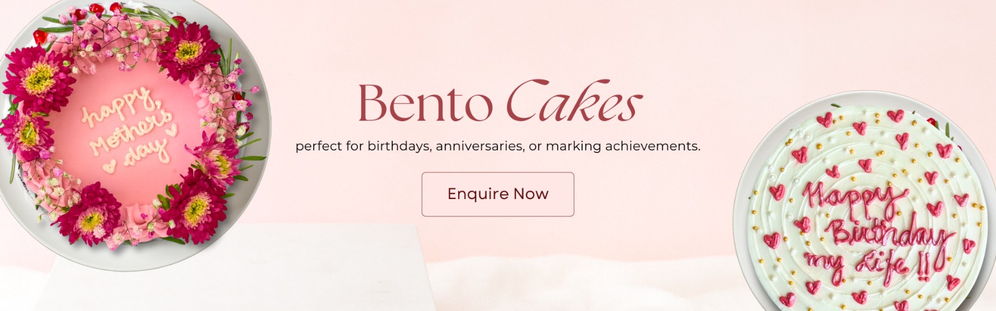Click the subtitle line about birthdays and anniversaries
The height and width of the screenshot is (311, 996).
point(497,147)
